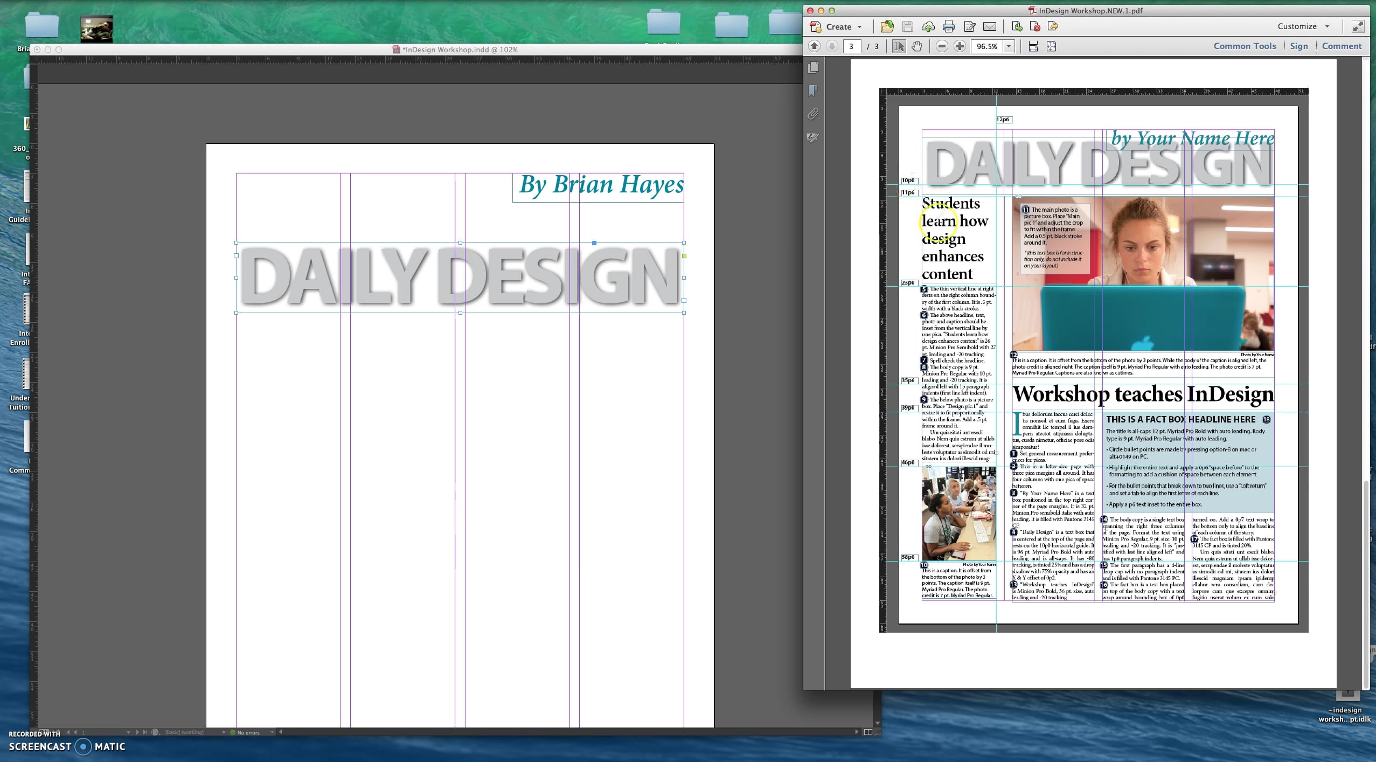The height and width of the screenshot is (762, 1376).
Task: Open the Page Thumbnails sidebar panel
Action: [x=813, y=68]
